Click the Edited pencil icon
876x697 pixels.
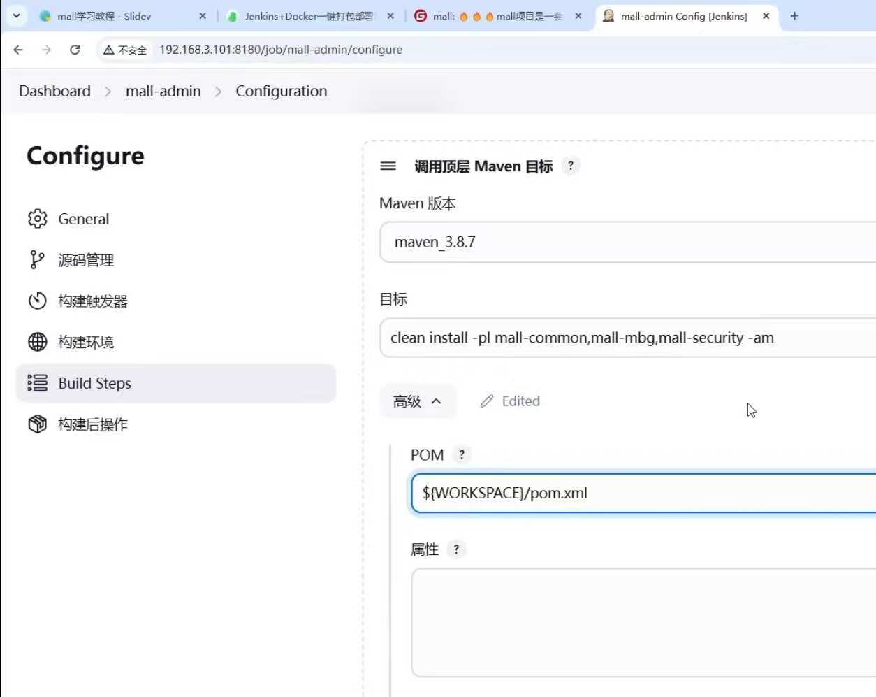tap(487, 401)
